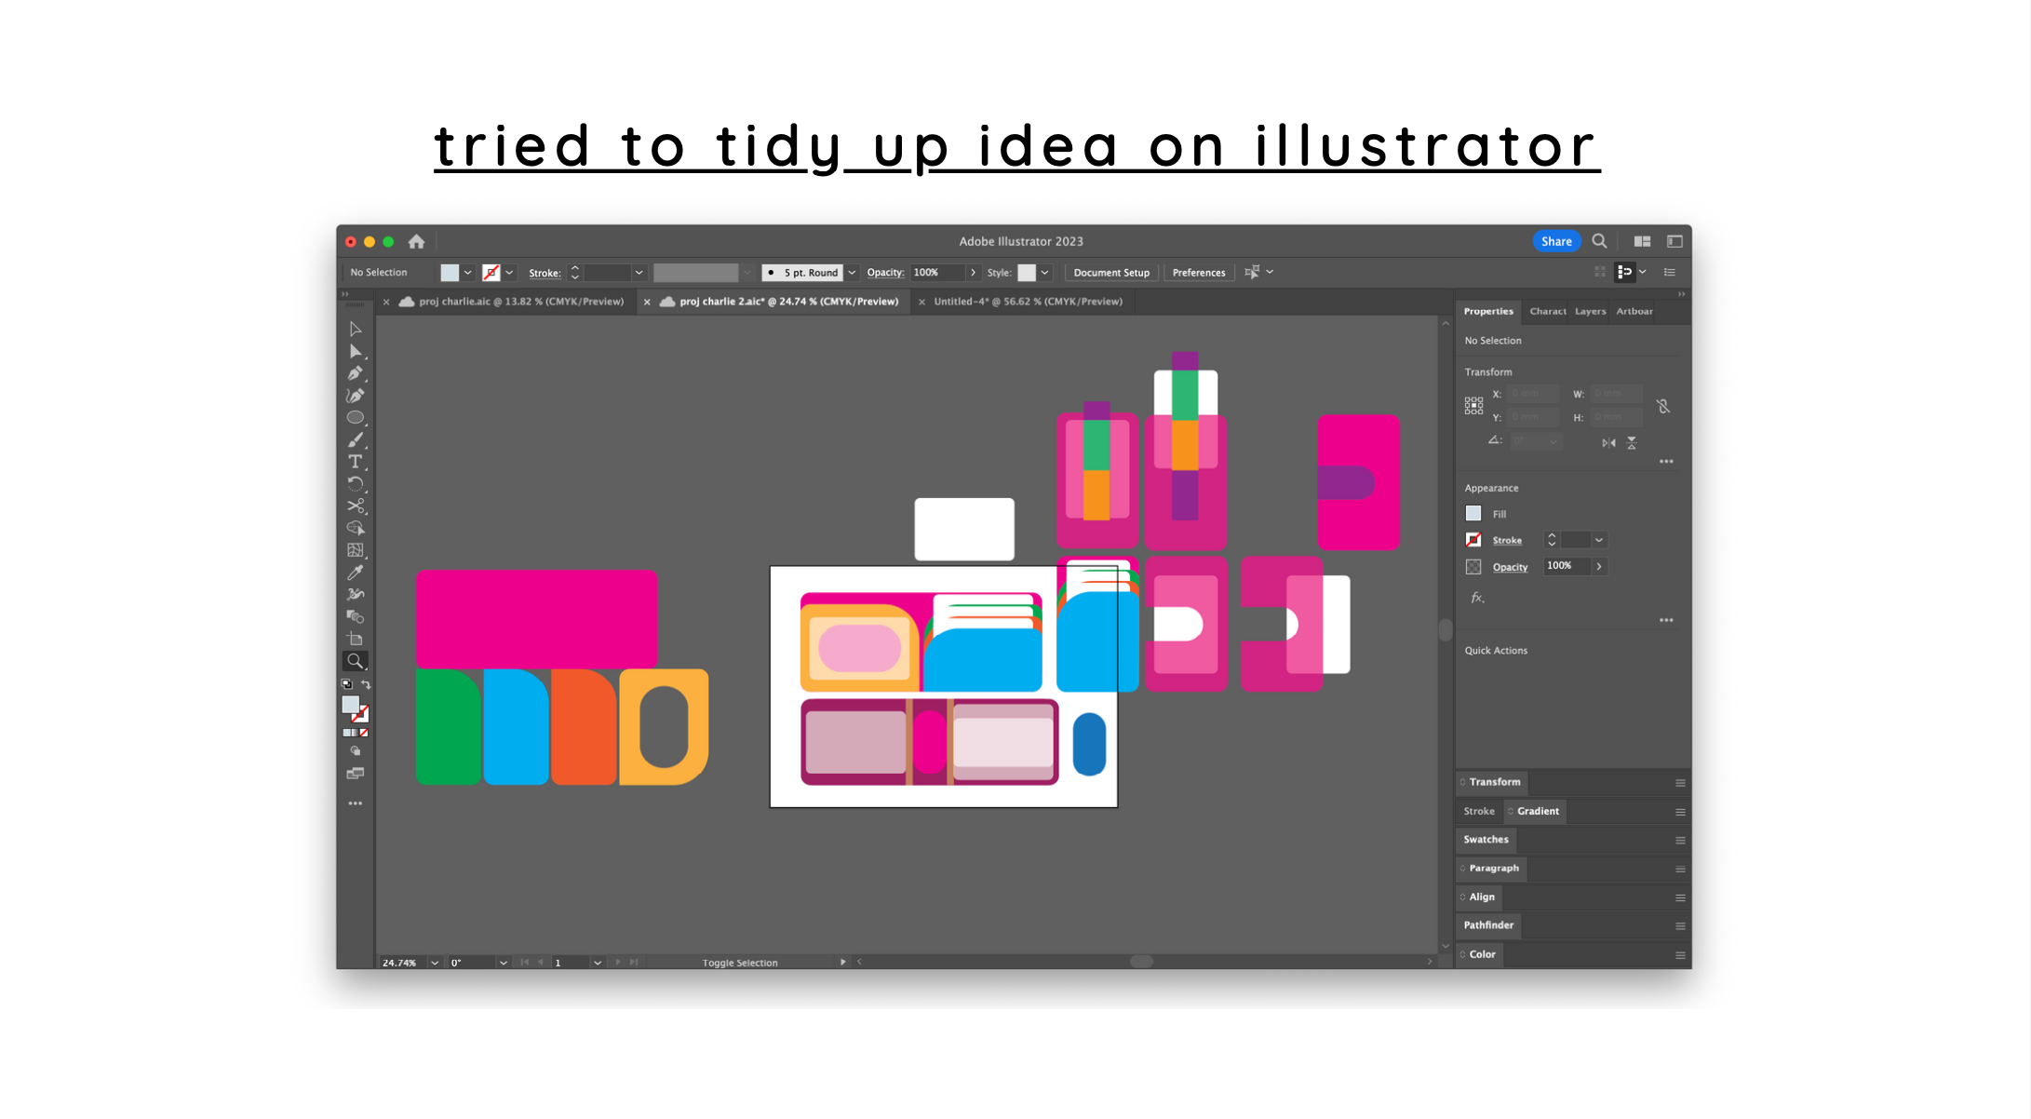Select the Paintbrush tool
Image resolution: width=2031 pixels, height=1119 pixels.
(355, 439)
